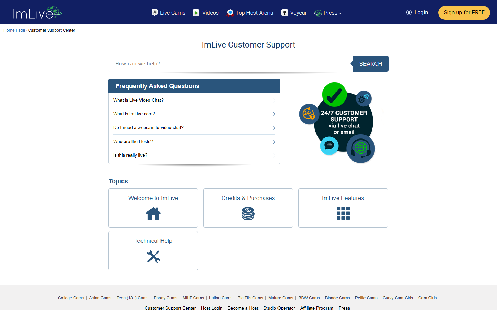Click the headset globe icon in support graphic

[x=361, y=148]
